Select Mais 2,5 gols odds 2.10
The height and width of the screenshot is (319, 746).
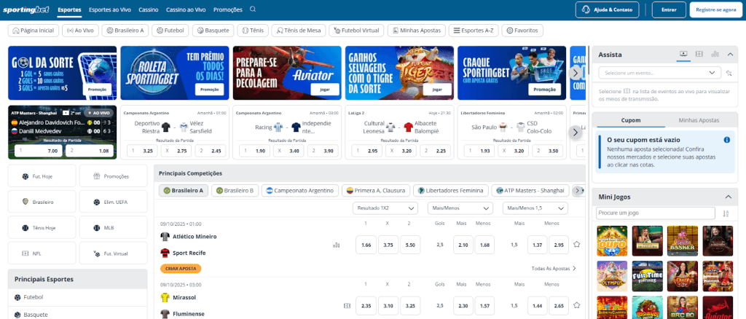(463, 245)
